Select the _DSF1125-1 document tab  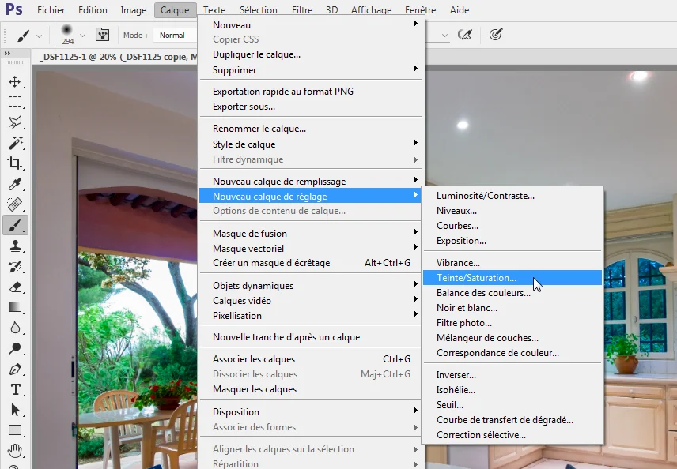[x=116, y=57]
